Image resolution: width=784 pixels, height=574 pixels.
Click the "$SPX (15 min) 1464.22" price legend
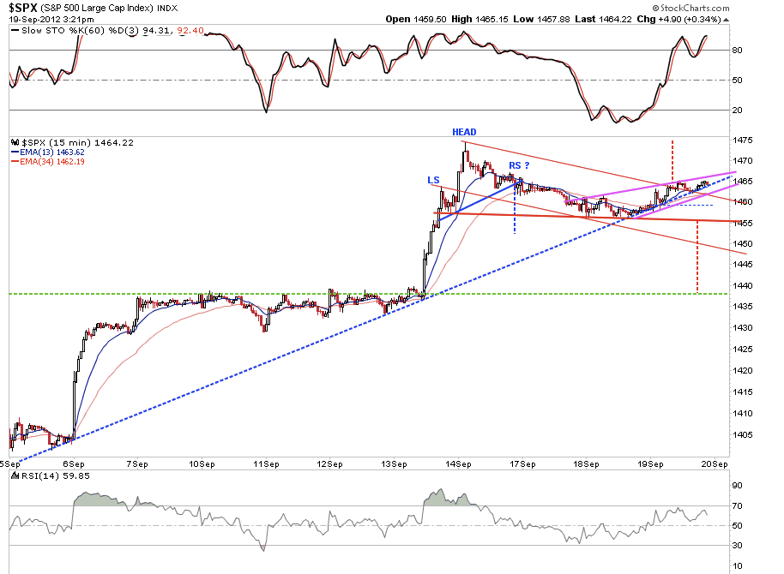[77, 143]
